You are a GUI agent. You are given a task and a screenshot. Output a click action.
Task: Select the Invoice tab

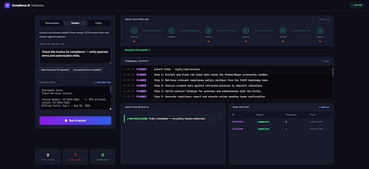pyautogui.click(x=75, y=23)
